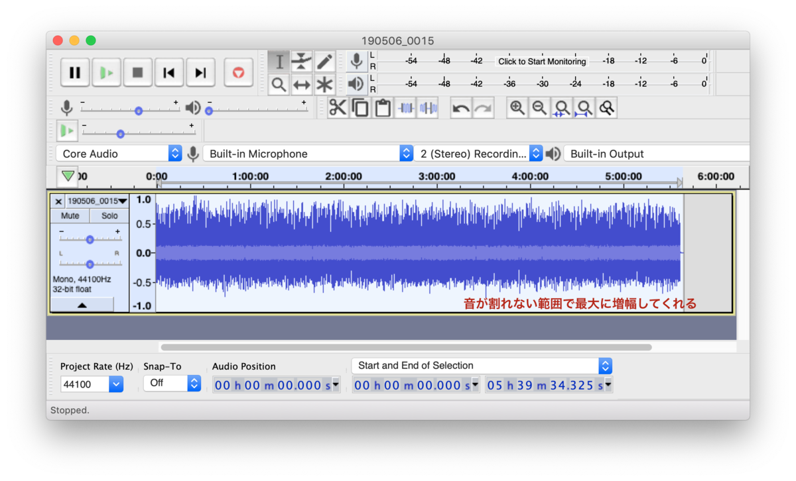The height and width of the screenshot is (481, 796).
Task: Close track with the X button
Action: click(x=58, y=201)
